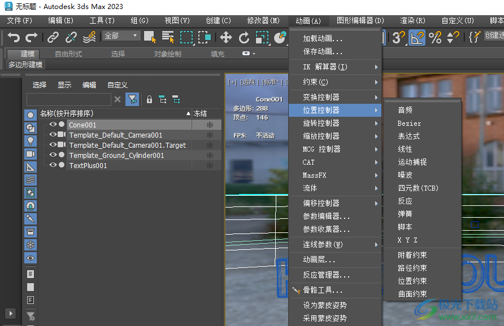
Task: Expand the left panel play arrow
Action: (x=11, y=314)
